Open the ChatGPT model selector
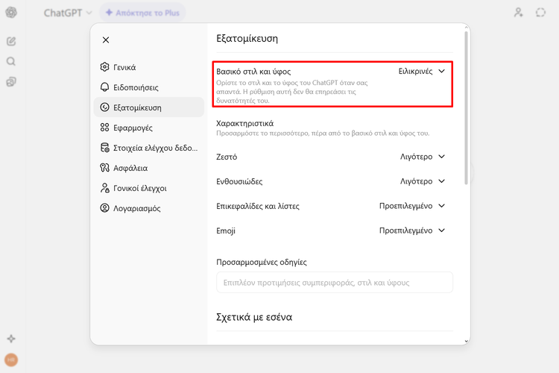The width and height of the screenshot is (559, 373). (67, 13)
